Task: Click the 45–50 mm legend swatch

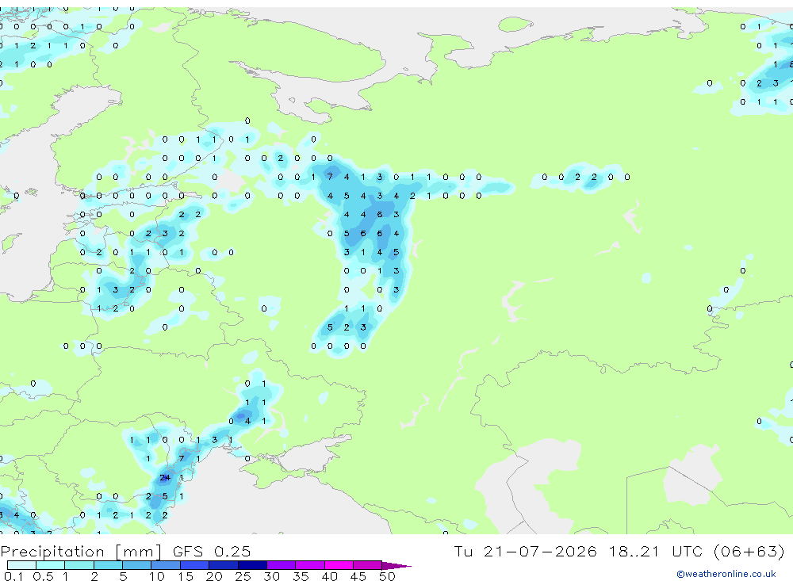Action: [368, 565]
